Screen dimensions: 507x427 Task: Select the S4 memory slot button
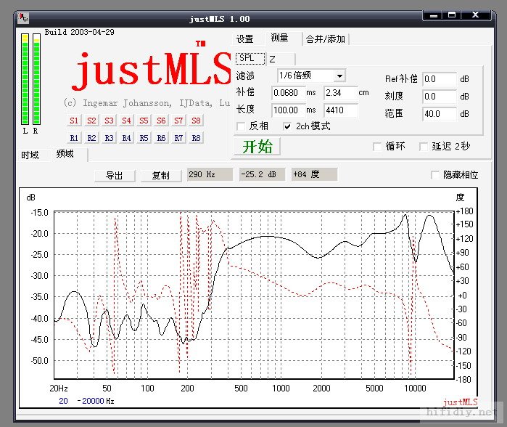[x=126, y=121]
